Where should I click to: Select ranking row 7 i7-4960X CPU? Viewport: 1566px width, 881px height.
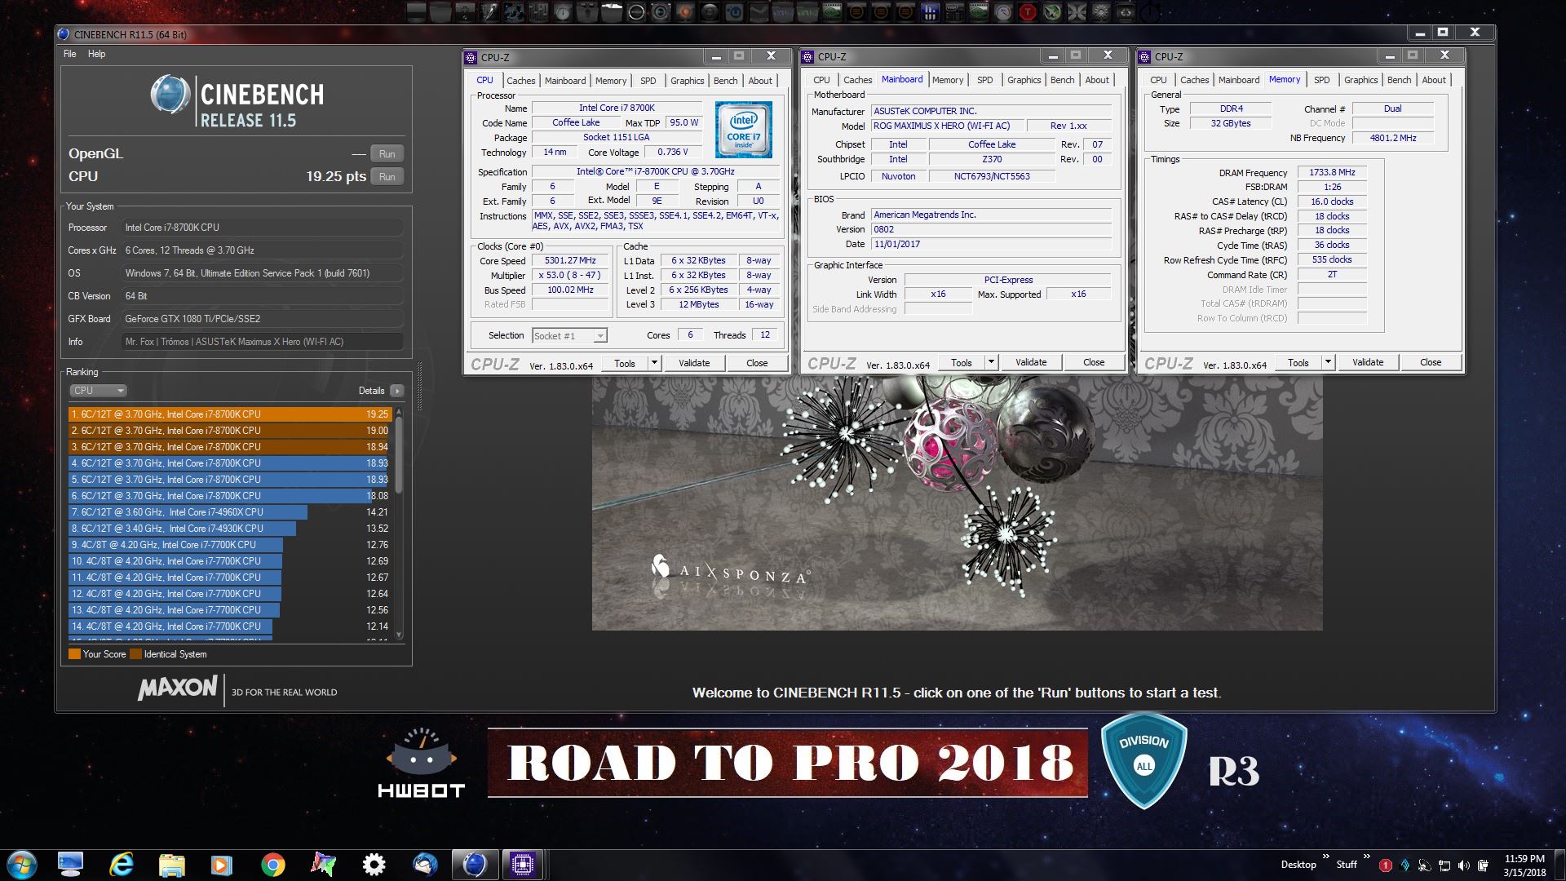point(230,512)
